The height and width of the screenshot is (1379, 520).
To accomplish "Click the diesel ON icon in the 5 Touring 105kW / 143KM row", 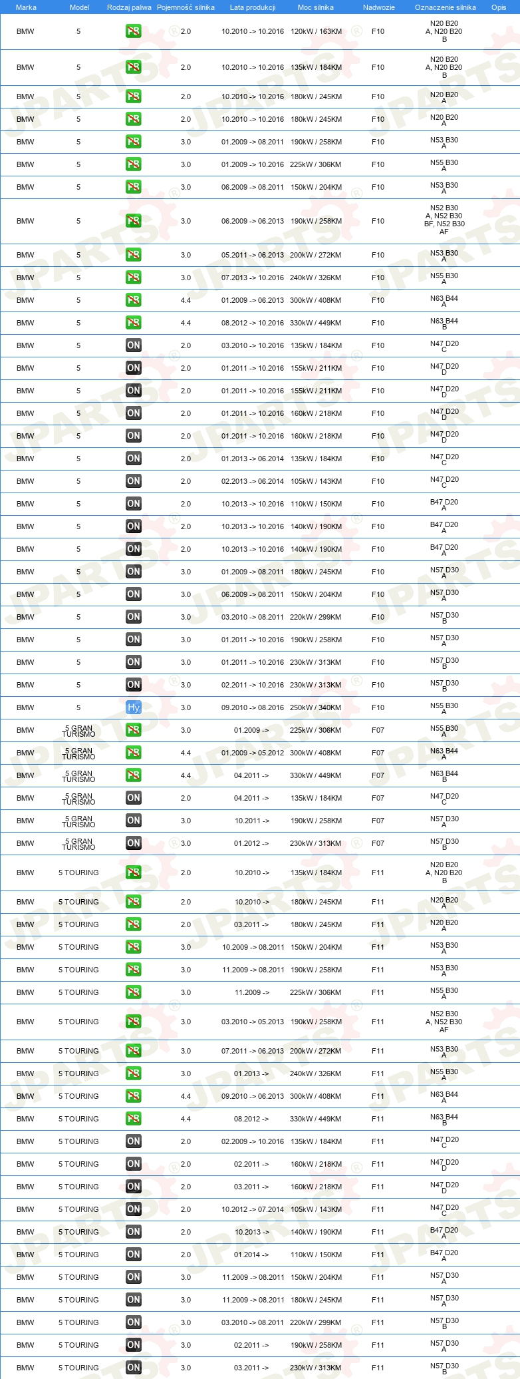I will (x=134, y=1209).
